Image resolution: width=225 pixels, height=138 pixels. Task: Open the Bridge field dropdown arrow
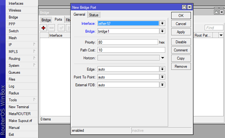(162, 31)
